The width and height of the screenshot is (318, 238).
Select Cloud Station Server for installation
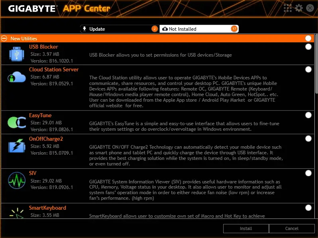308,69
